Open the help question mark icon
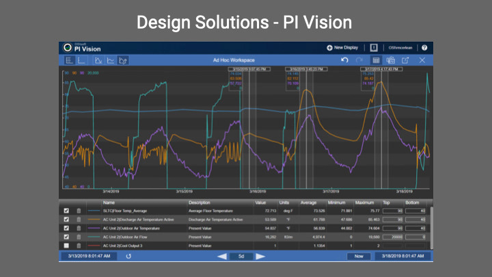The height and width of the screenshot is (277, 492). [424, 48]
